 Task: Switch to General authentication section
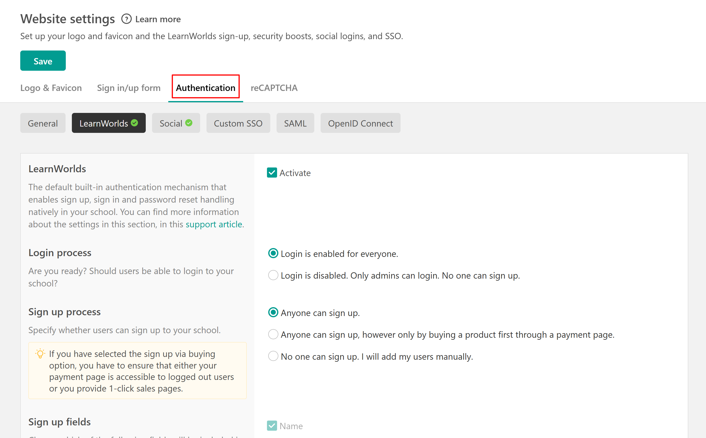pos(43,123)
